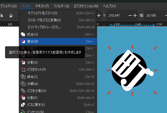Click the bottom-center skew handle arrow

coord(132,94)
